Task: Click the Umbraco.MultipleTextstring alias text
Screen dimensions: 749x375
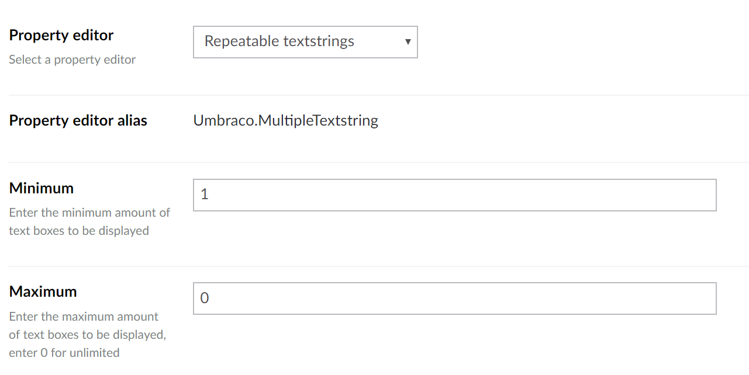Action: (285, 120)
